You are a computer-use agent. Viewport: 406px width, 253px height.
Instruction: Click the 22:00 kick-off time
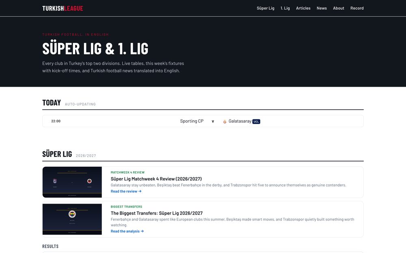tap(56, 121)
